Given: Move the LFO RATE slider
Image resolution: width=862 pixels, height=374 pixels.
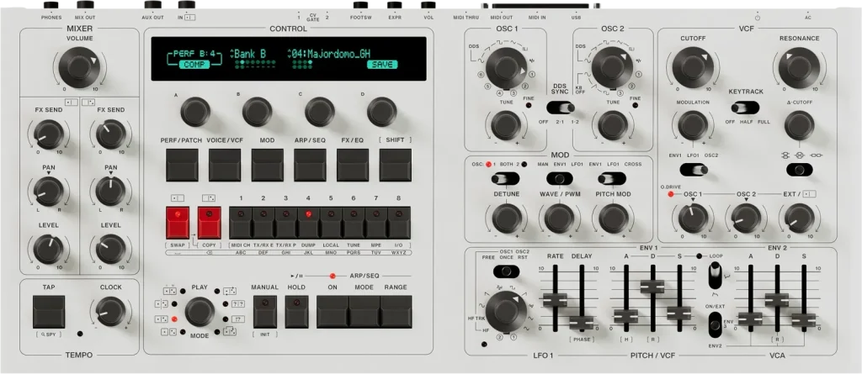Looking at the screenshot, I should [555, 300].
